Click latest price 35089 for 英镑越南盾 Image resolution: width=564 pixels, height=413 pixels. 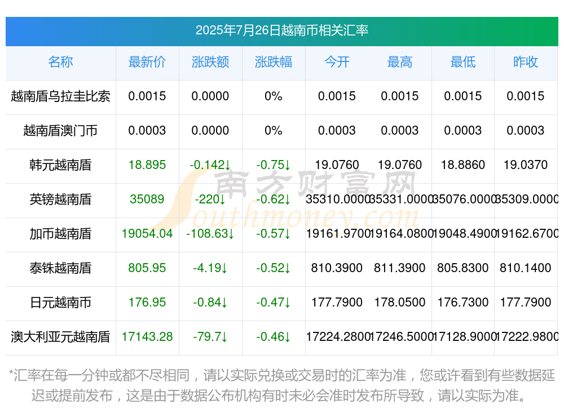click(x=147, y=199)
